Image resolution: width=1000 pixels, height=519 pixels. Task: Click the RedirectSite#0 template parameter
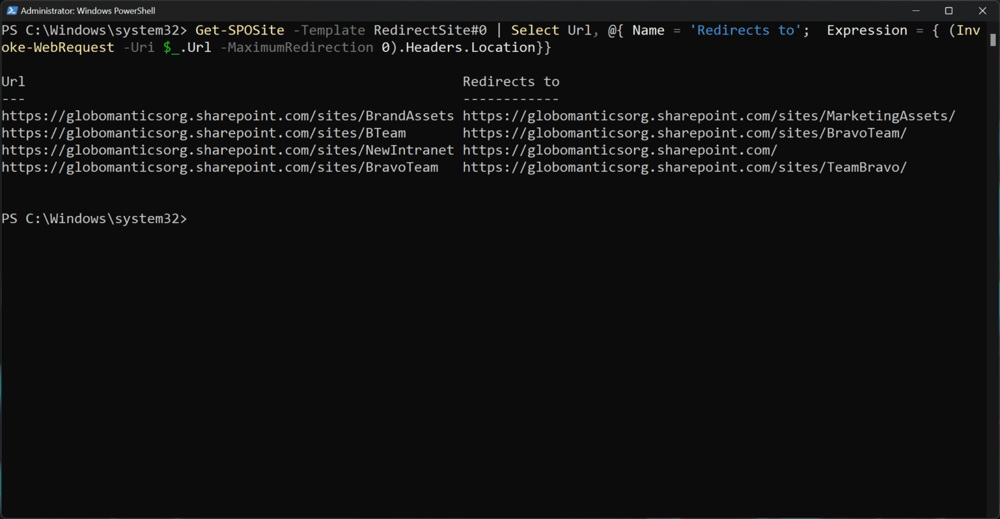(430, 30)
